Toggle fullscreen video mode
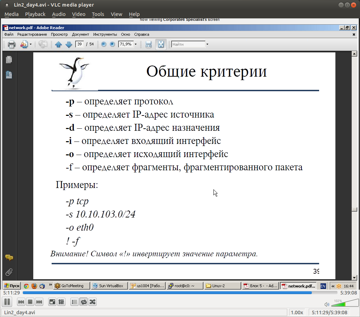The height and width of the screenshot is (317, 360). click(52, 302)
